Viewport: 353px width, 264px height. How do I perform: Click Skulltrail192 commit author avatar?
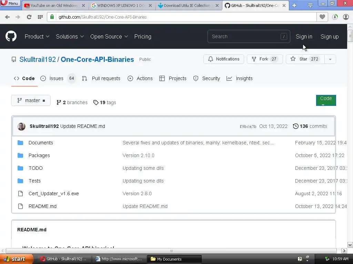pyautogui.click(x=21, y=126)
